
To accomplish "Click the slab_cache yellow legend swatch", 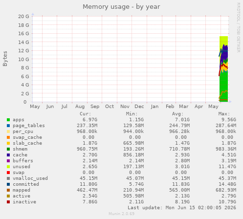I will coord(8,143).
